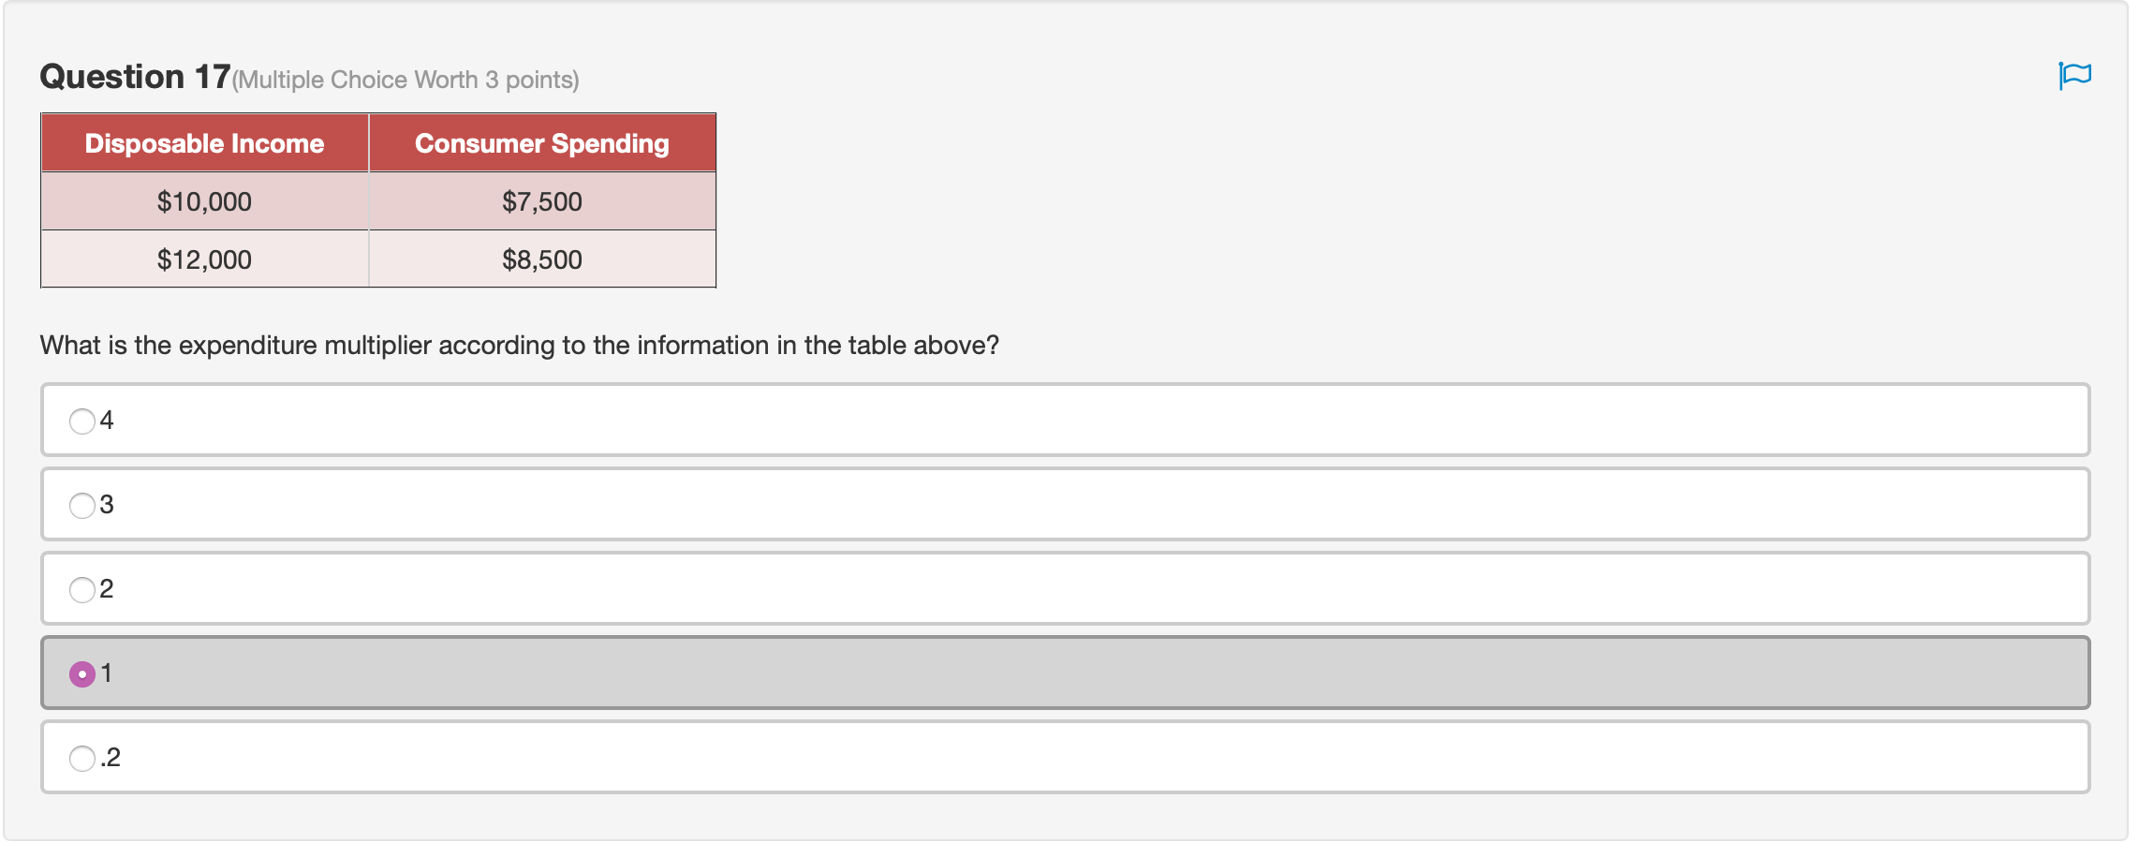Screen dimensions: 2139x843
Task: Select the radio button for answer 3
Action: (x=82, y=505)
